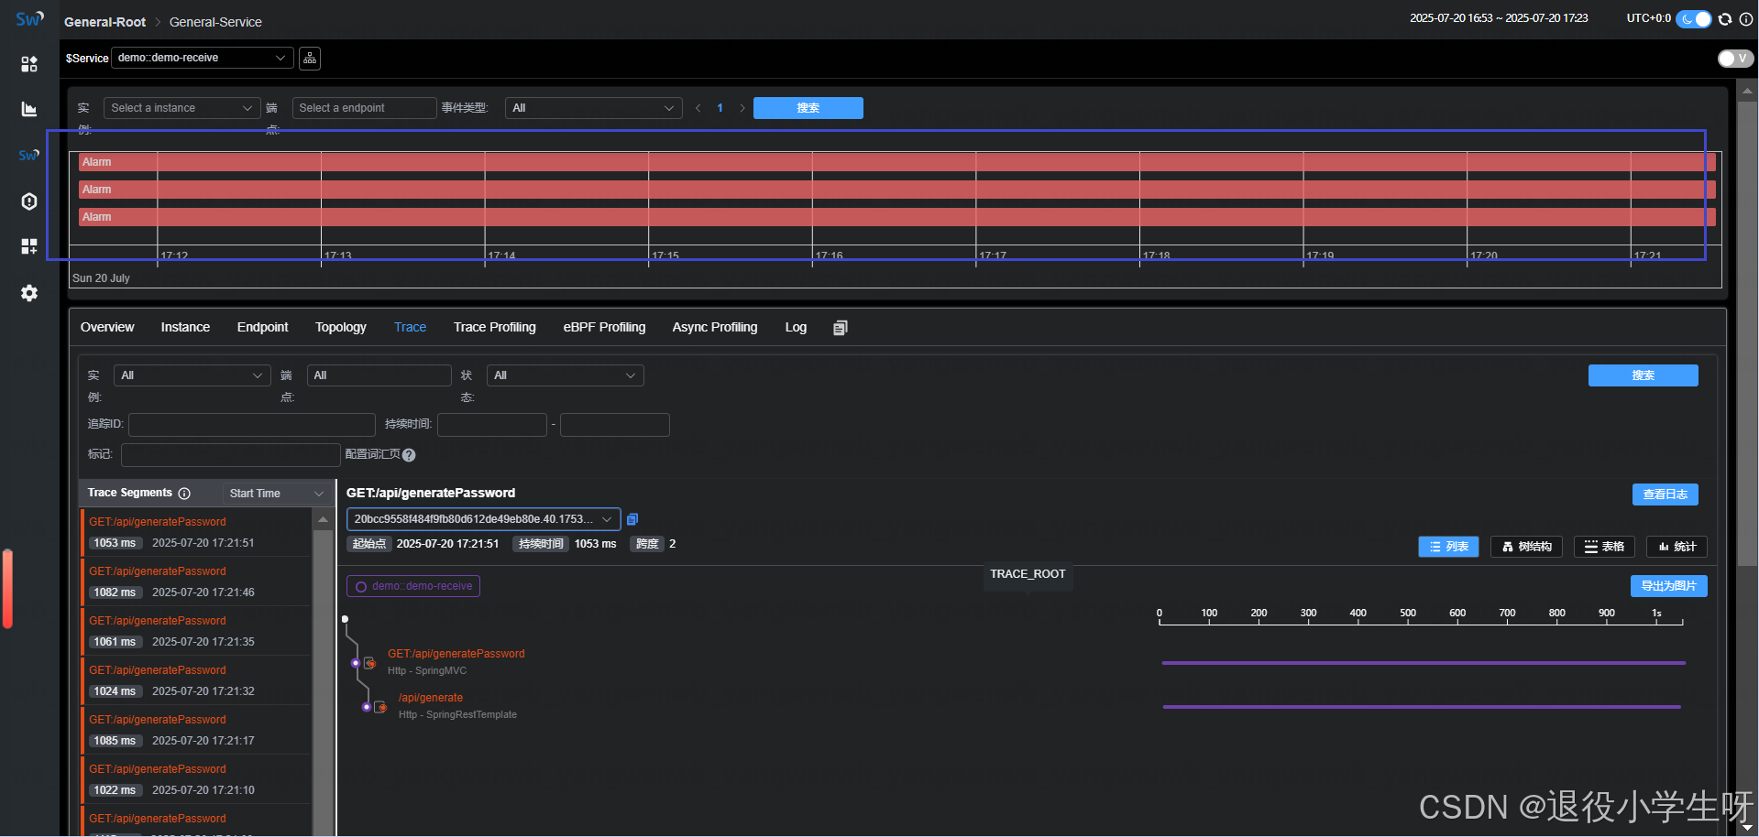Image resolution: width=1759 pixels, height=837 pixels.
Task: Select trace segment at 17:21:46 (1082 ms)
Action: pyautogui.click(x=196, y=582)
